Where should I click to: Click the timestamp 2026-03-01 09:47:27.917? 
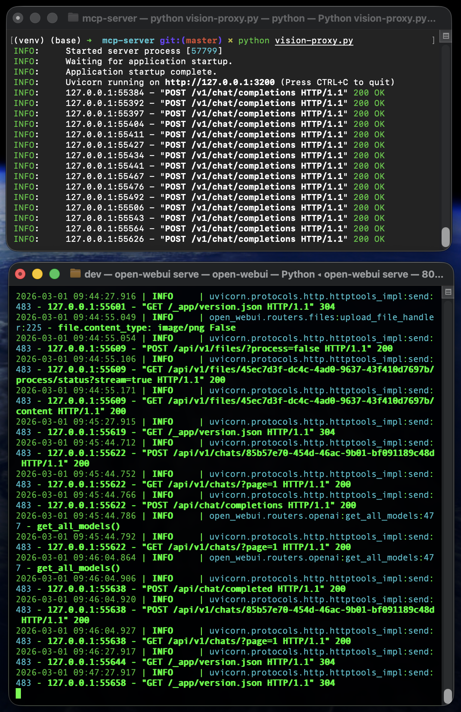[x=76, y=672]
